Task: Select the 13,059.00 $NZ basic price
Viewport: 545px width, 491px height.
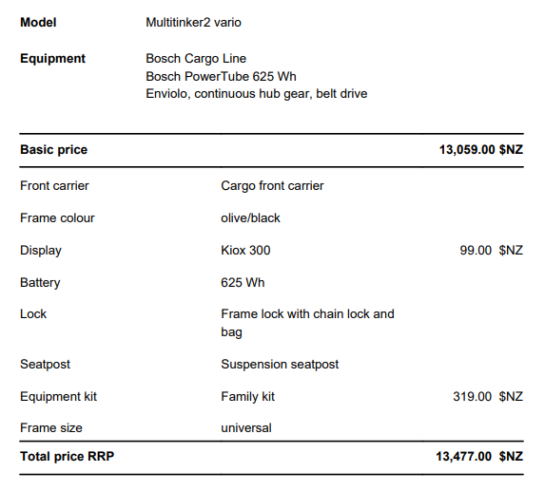Action: pyautogui.click(x=481, y=150)
